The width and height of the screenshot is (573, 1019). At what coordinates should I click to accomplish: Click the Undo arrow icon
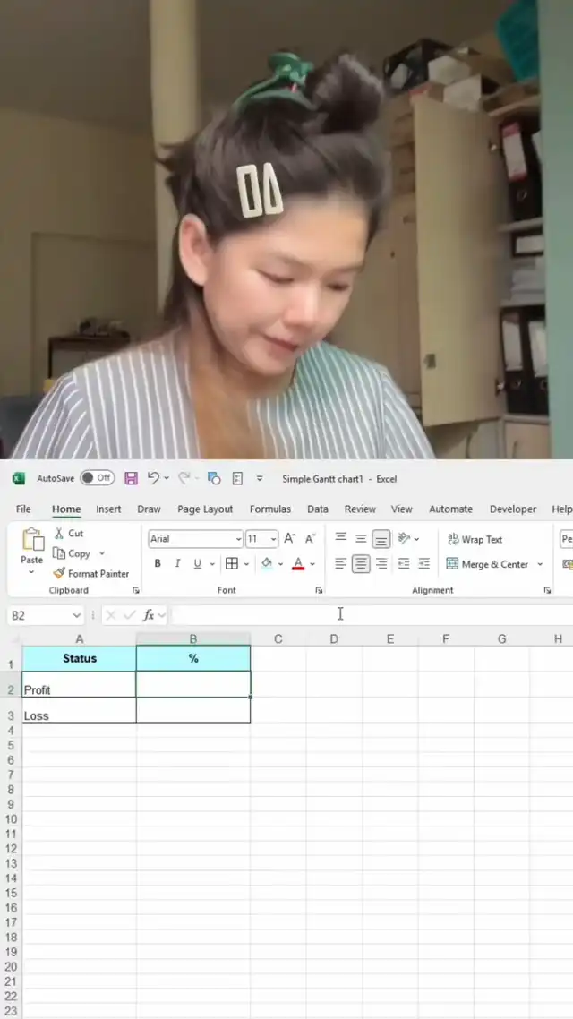[153, 478]
